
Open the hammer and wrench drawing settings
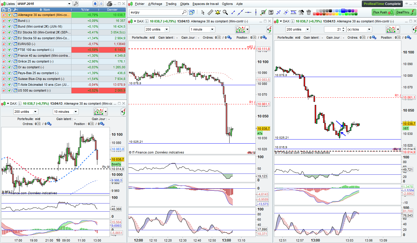301,12
